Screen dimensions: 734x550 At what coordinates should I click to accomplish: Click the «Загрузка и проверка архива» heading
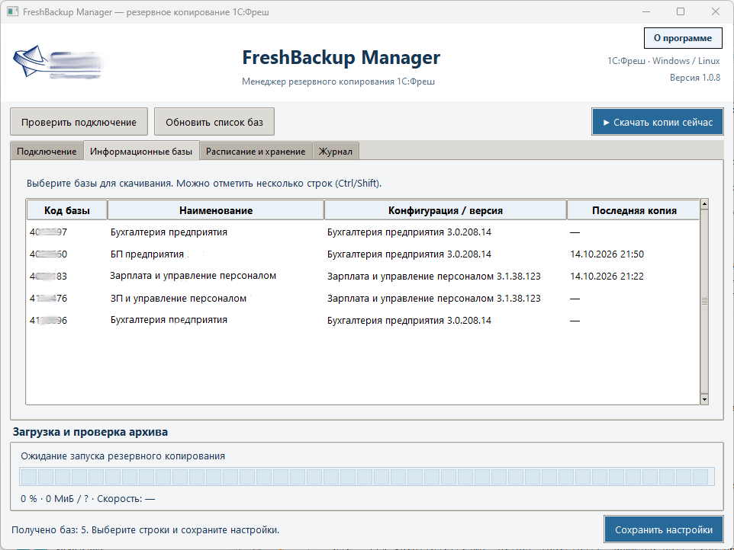point(90,432)
